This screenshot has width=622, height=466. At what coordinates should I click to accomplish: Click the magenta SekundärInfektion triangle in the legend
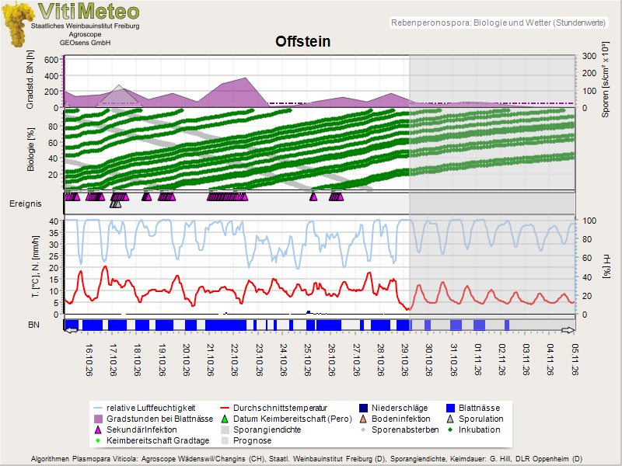click(98, 429)
